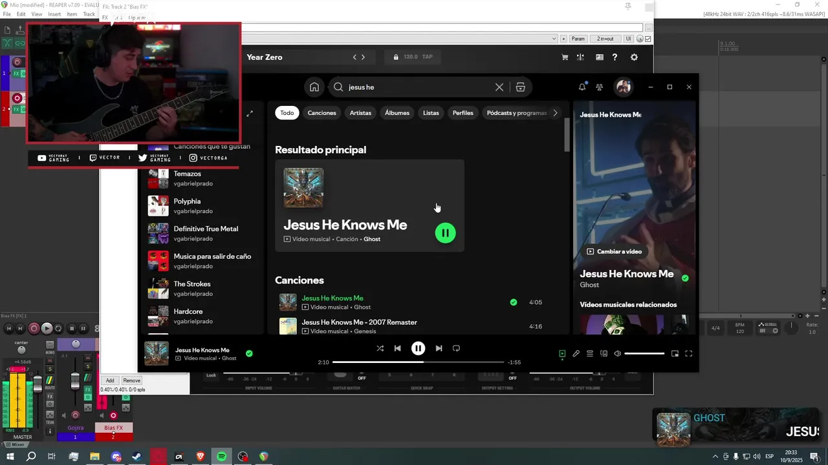Select the Listas filter chip
828x465 pixels.
(x=431, y=113)
